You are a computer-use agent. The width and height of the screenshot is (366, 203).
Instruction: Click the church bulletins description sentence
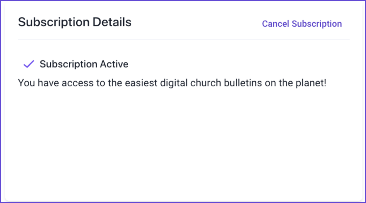[x=172, y=83]
